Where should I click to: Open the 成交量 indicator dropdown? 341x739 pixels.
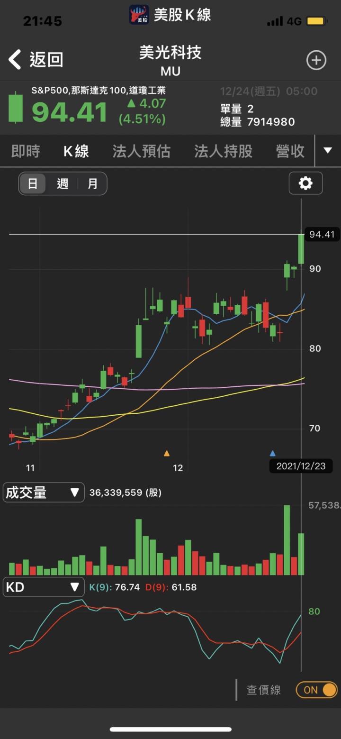tap(44, 493)
